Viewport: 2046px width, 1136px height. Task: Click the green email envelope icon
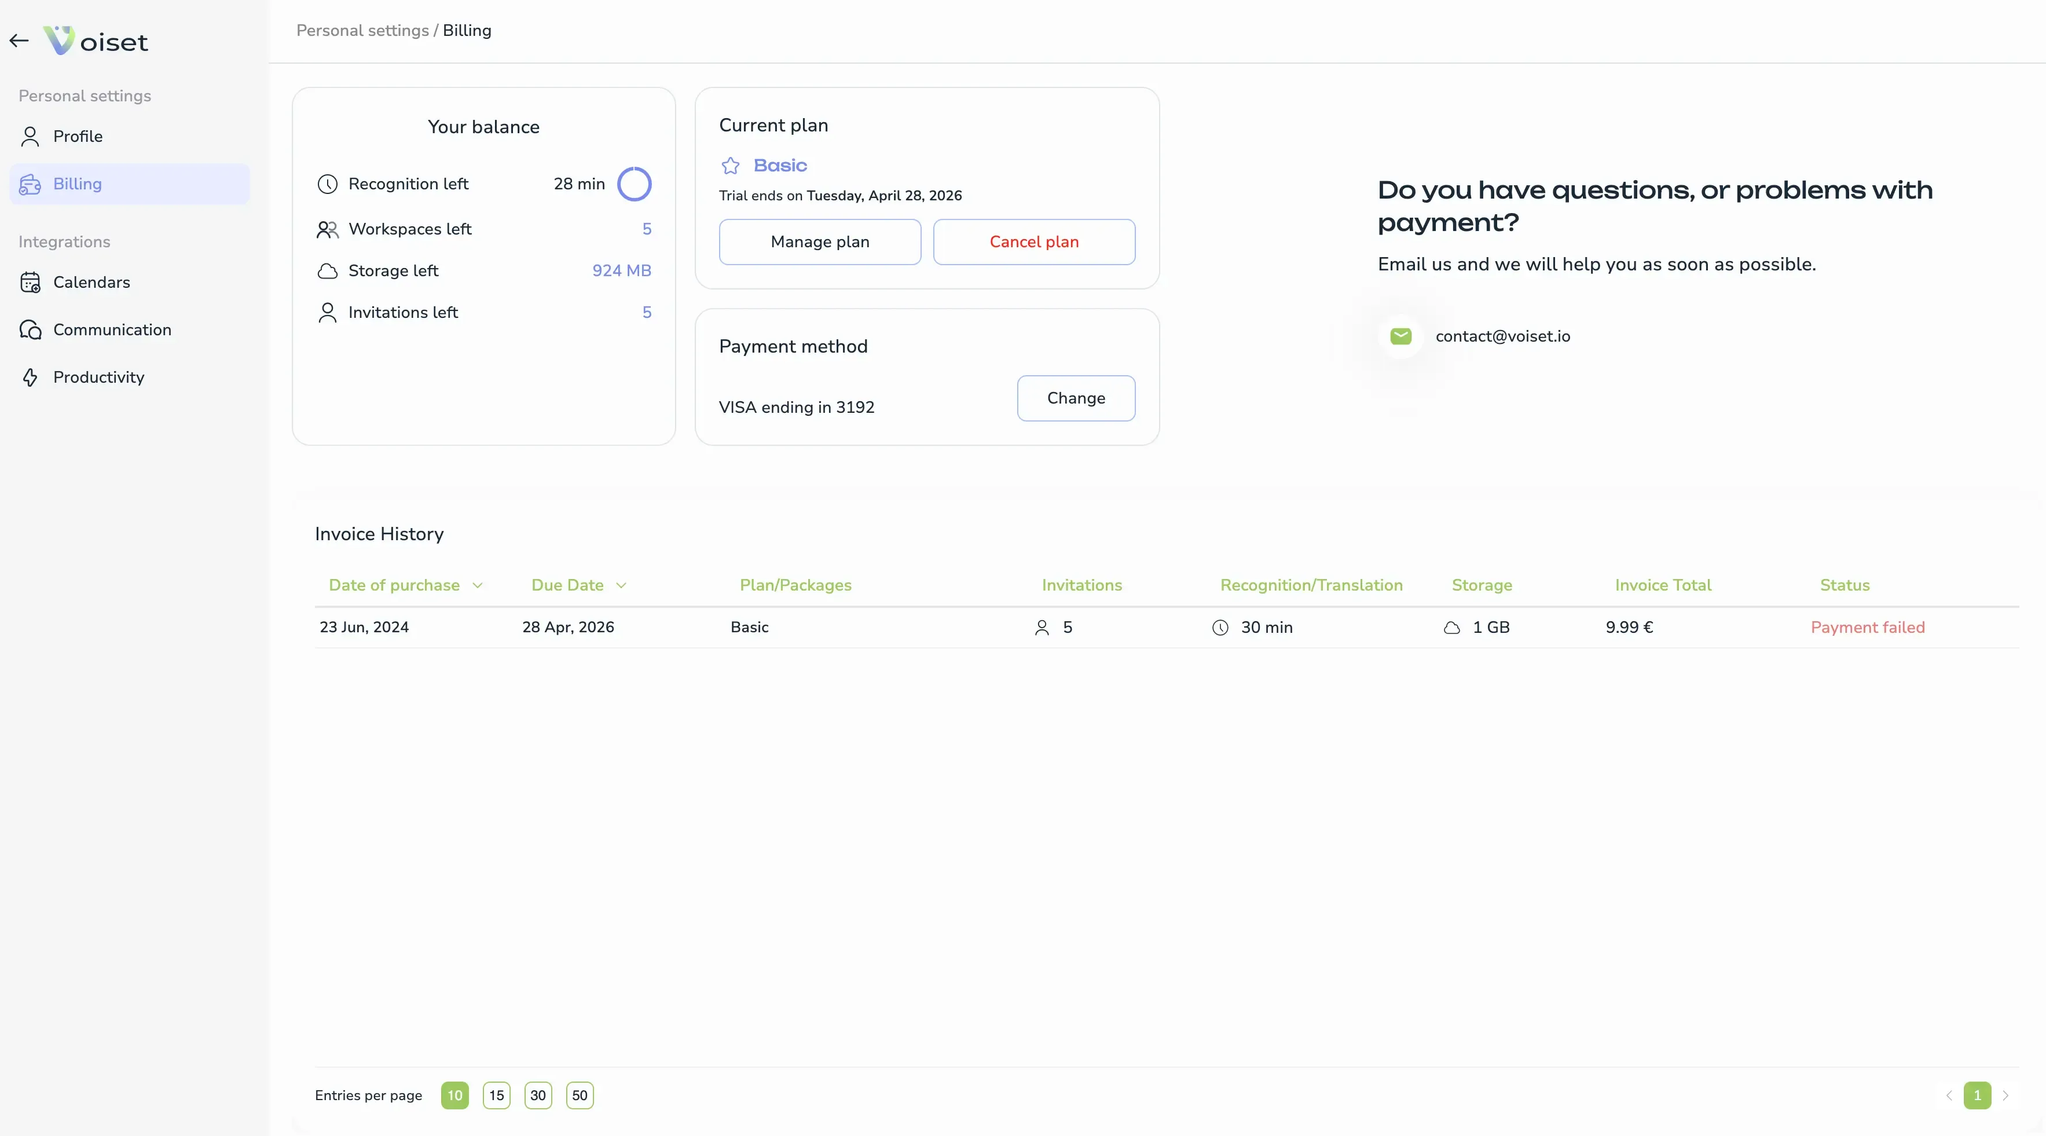click(1400, 335)
